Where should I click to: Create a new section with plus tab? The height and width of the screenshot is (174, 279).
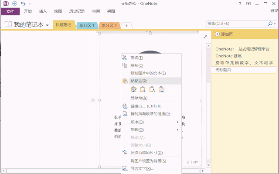coord(126,26)
